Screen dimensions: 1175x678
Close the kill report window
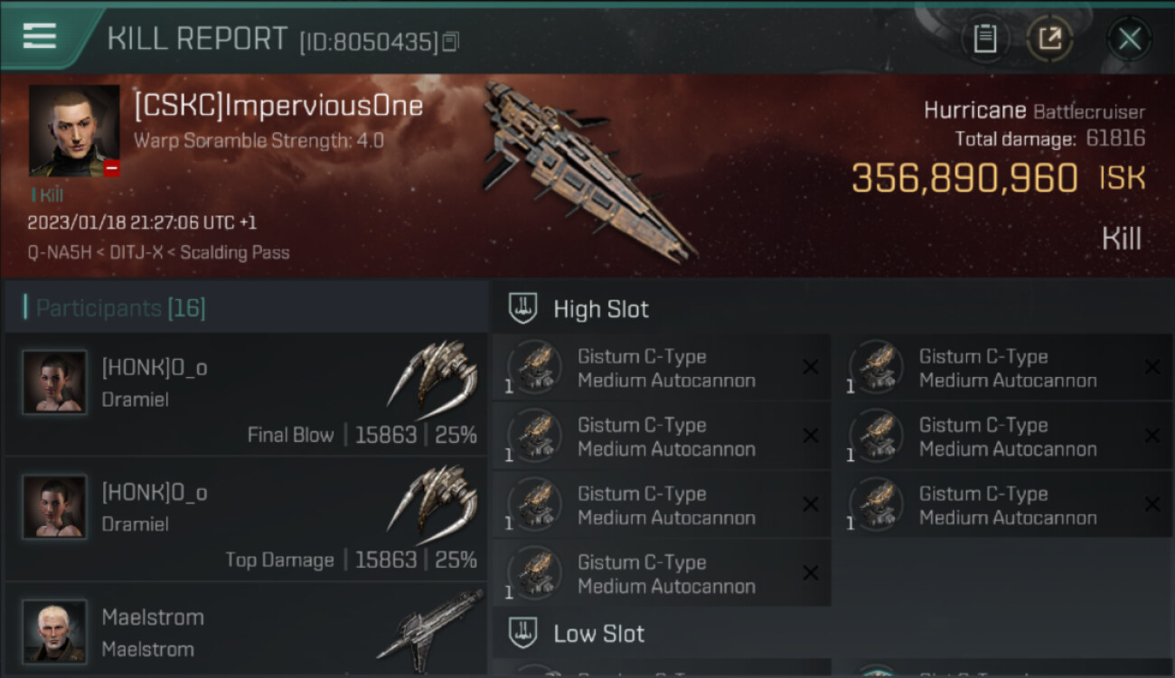coord(1129,39)
